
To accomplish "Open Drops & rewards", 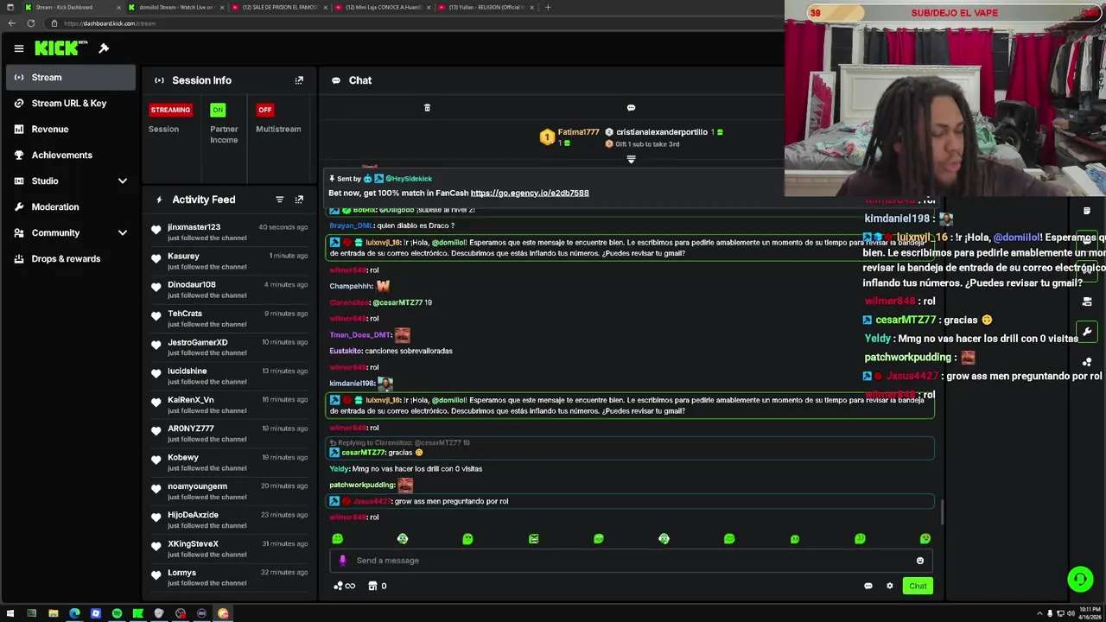I will coord(71,259).
